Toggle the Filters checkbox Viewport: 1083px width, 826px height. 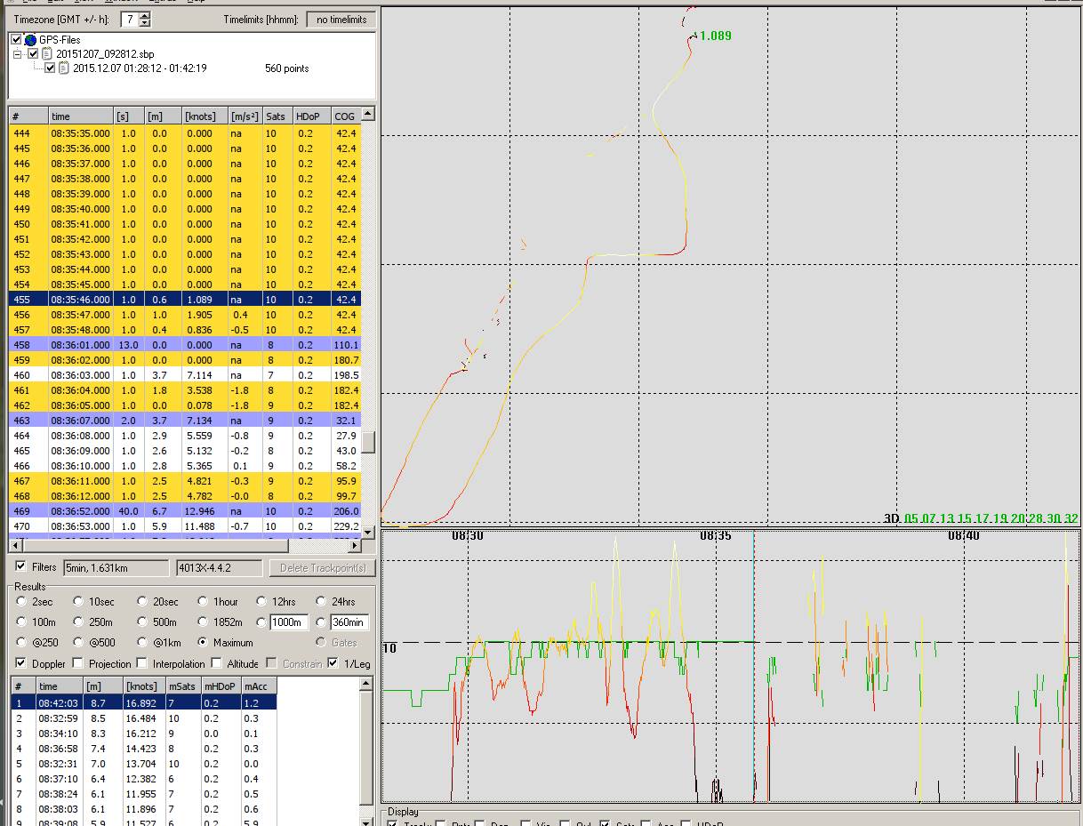click(21, 566)
